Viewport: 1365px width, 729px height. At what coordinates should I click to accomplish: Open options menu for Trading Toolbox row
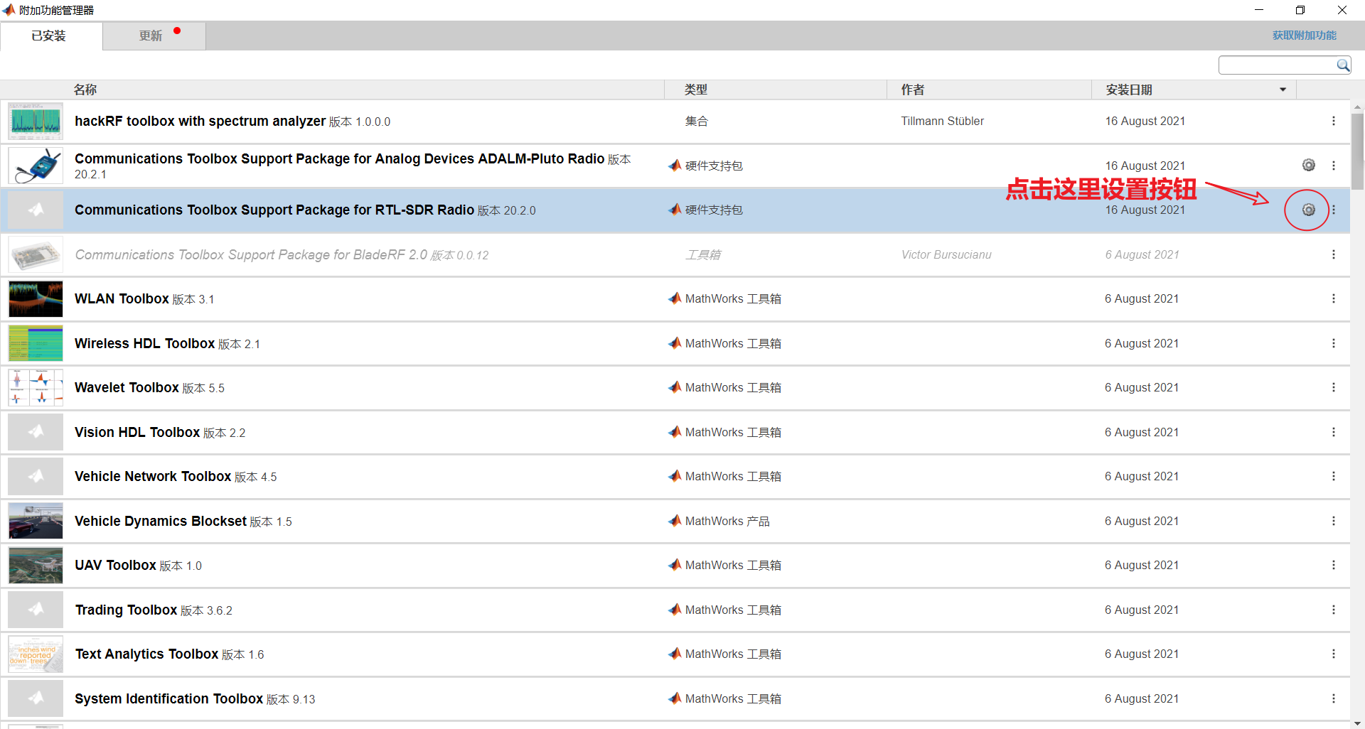(1334, 610)
